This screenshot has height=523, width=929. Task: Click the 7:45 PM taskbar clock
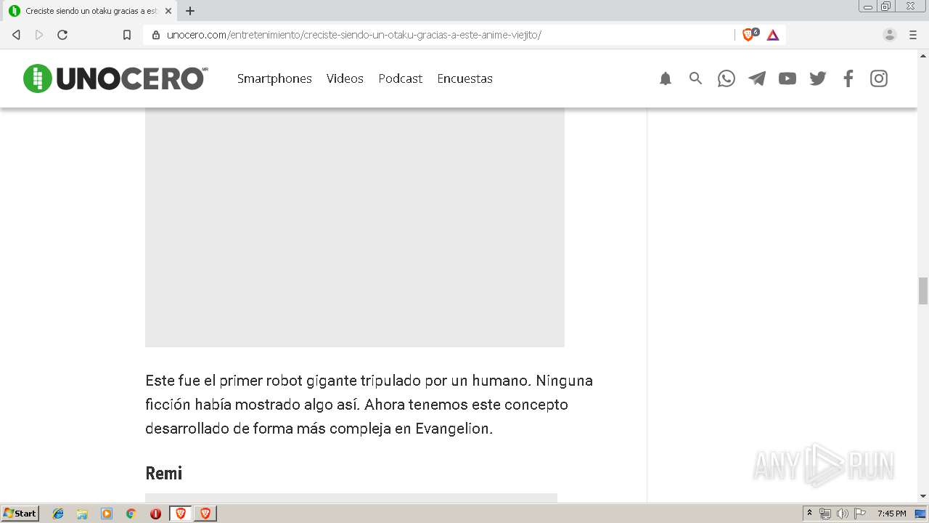[891, 514]
